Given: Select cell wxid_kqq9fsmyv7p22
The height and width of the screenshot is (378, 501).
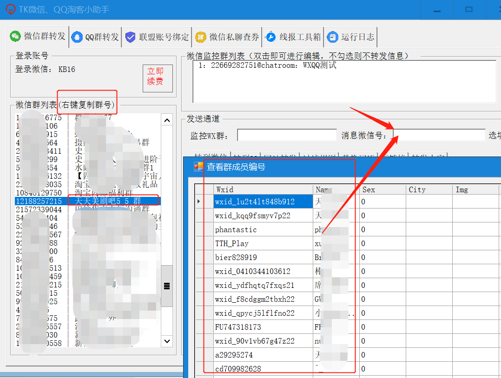Looking at the screenshot, I should [x=263, y=216].
